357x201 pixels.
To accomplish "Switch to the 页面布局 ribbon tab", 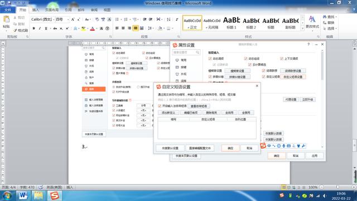I will (x=52, y=10).
